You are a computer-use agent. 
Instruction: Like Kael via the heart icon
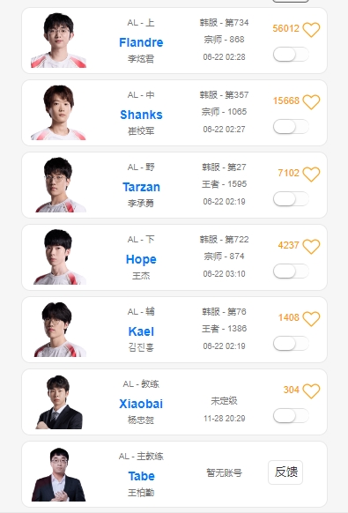311,319
